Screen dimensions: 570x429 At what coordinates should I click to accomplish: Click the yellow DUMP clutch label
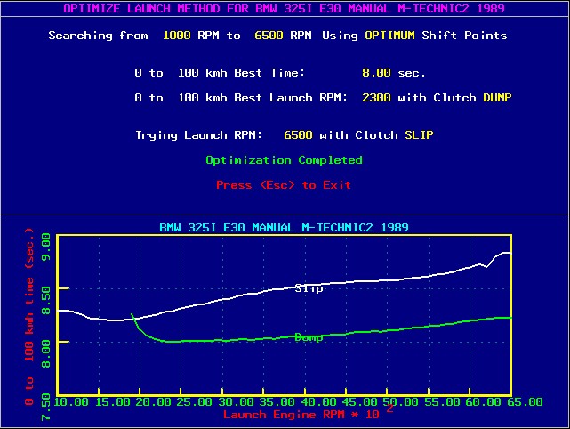pyautogui.click(x=497, y=98)
